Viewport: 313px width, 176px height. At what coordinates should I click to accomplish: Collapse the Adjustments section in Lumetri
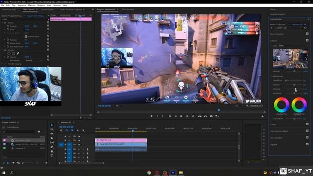pyautogui.click(x=271, y=76)
